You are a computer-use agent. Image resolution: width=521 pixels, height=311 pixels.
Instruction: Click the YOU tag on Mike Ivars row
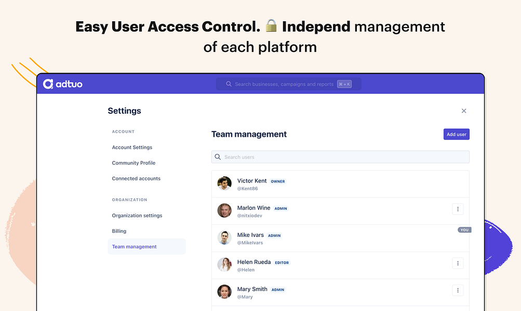click(464, 230)
